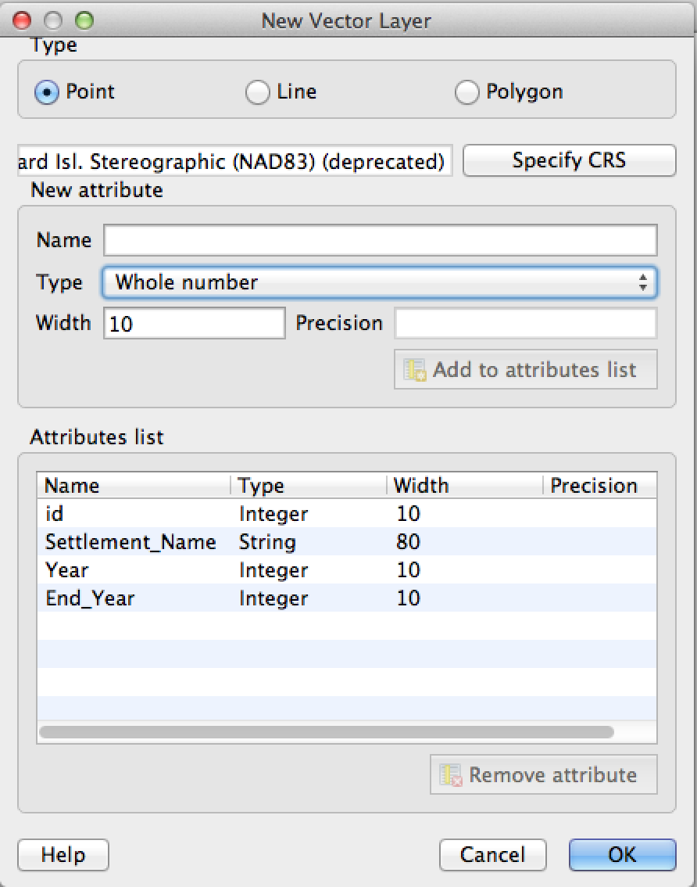697x887 pixels.
Task: Select the Polygon geometry type
Action: [466, 92]
